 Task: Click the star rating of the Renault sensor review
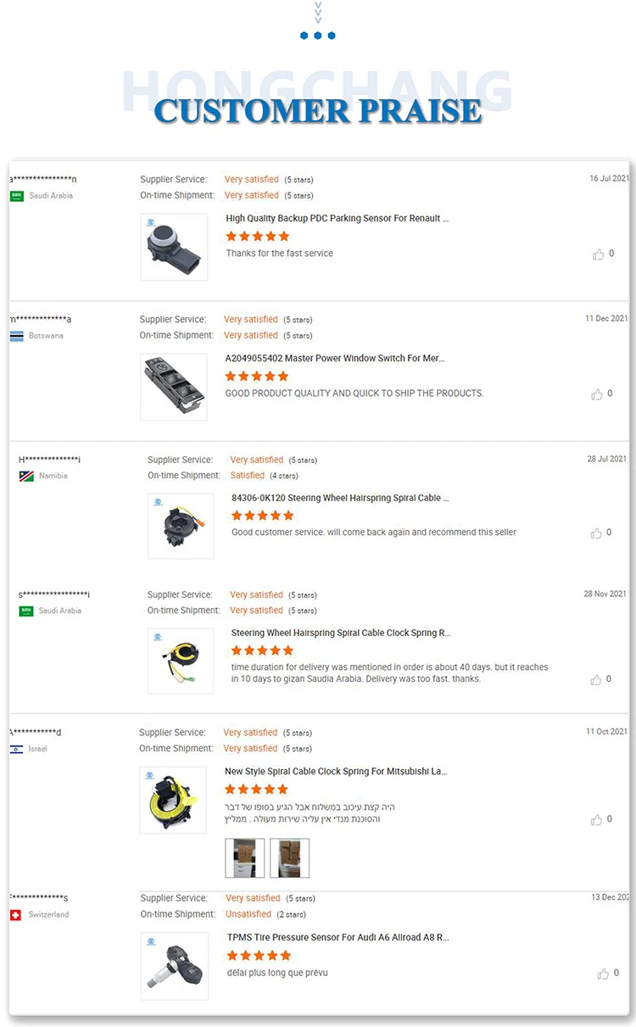click(x=258, y=236)
